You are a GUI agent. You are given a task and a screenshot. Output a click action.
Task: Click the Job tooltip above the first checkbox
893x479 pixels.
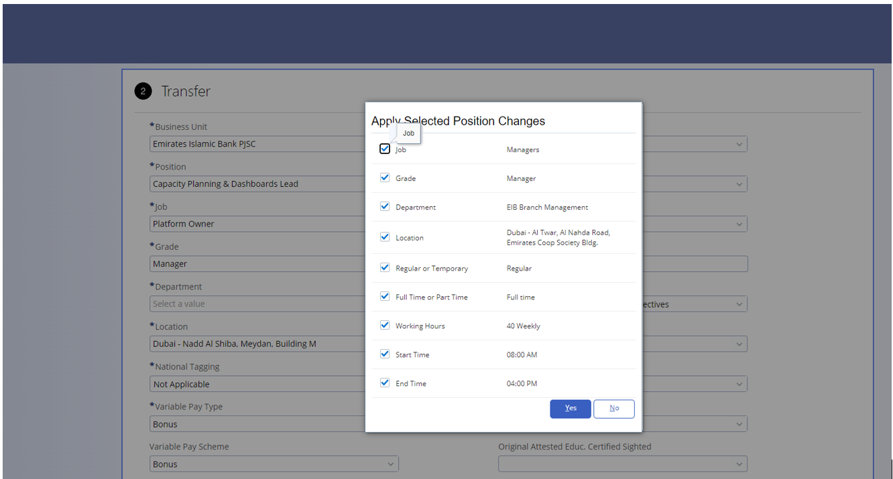tap(408, 133)
